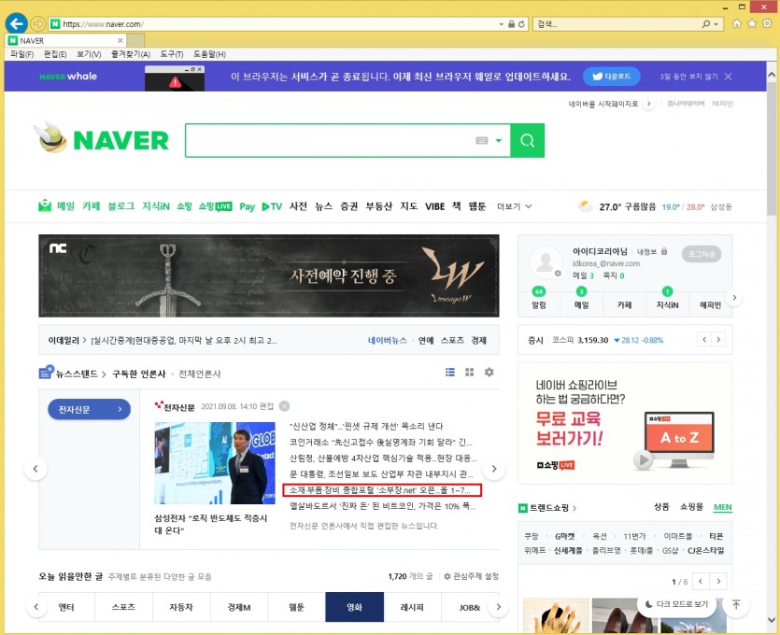Click the browser back arrow button

16,22
